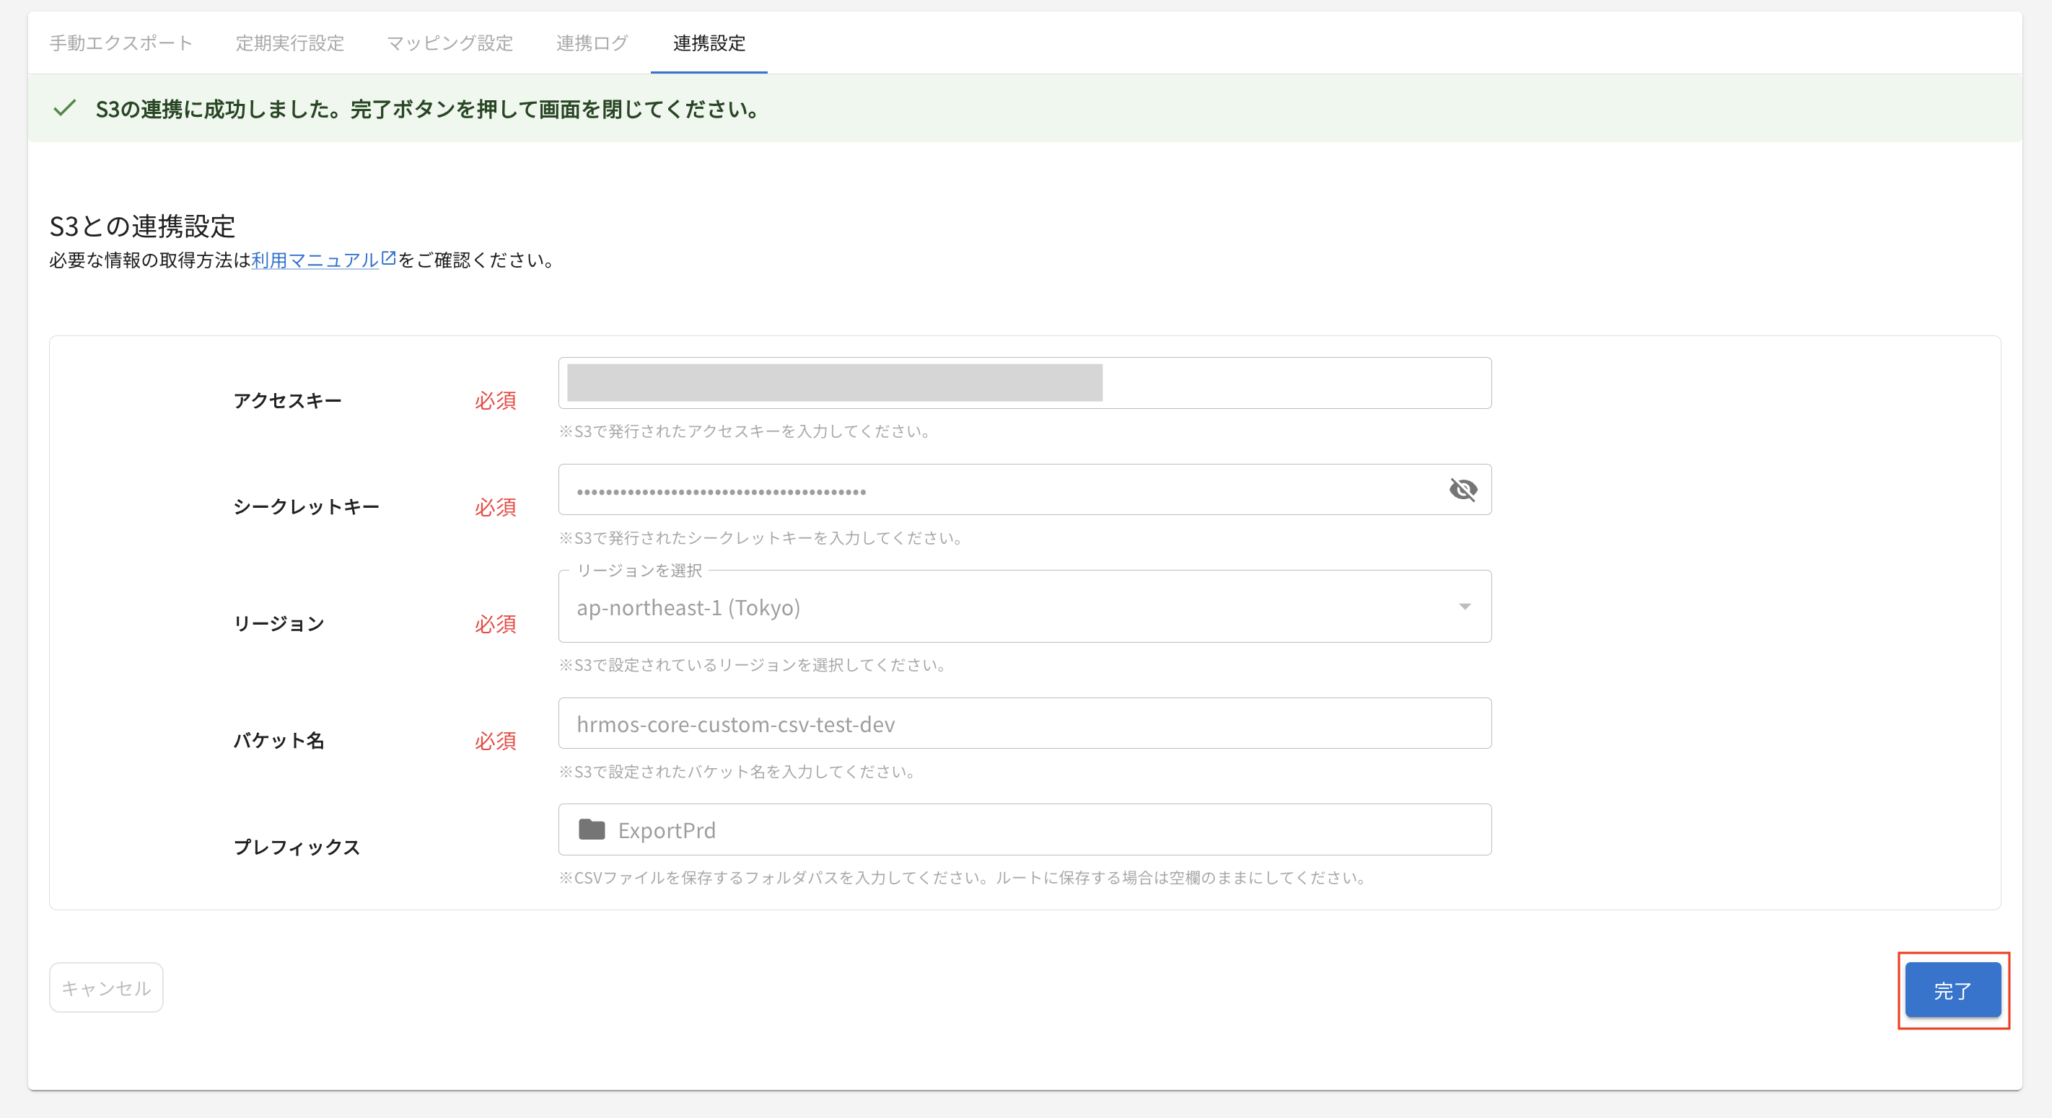Switch to 手動エクスポート tab
Image resolution: width=2052 pixels, height=1118 pixels.
(121, 43)
